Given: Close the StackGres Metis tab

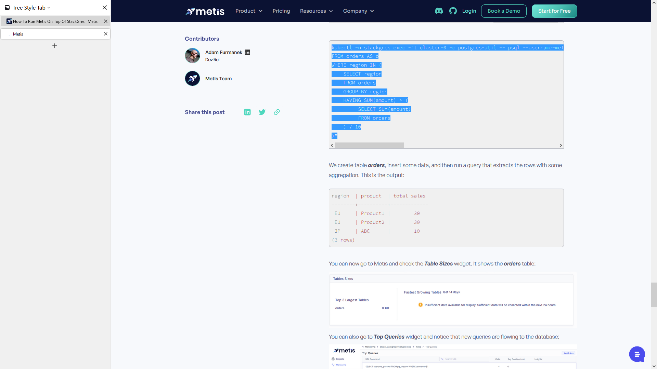Looking at the screenshot, I should 106,21.
